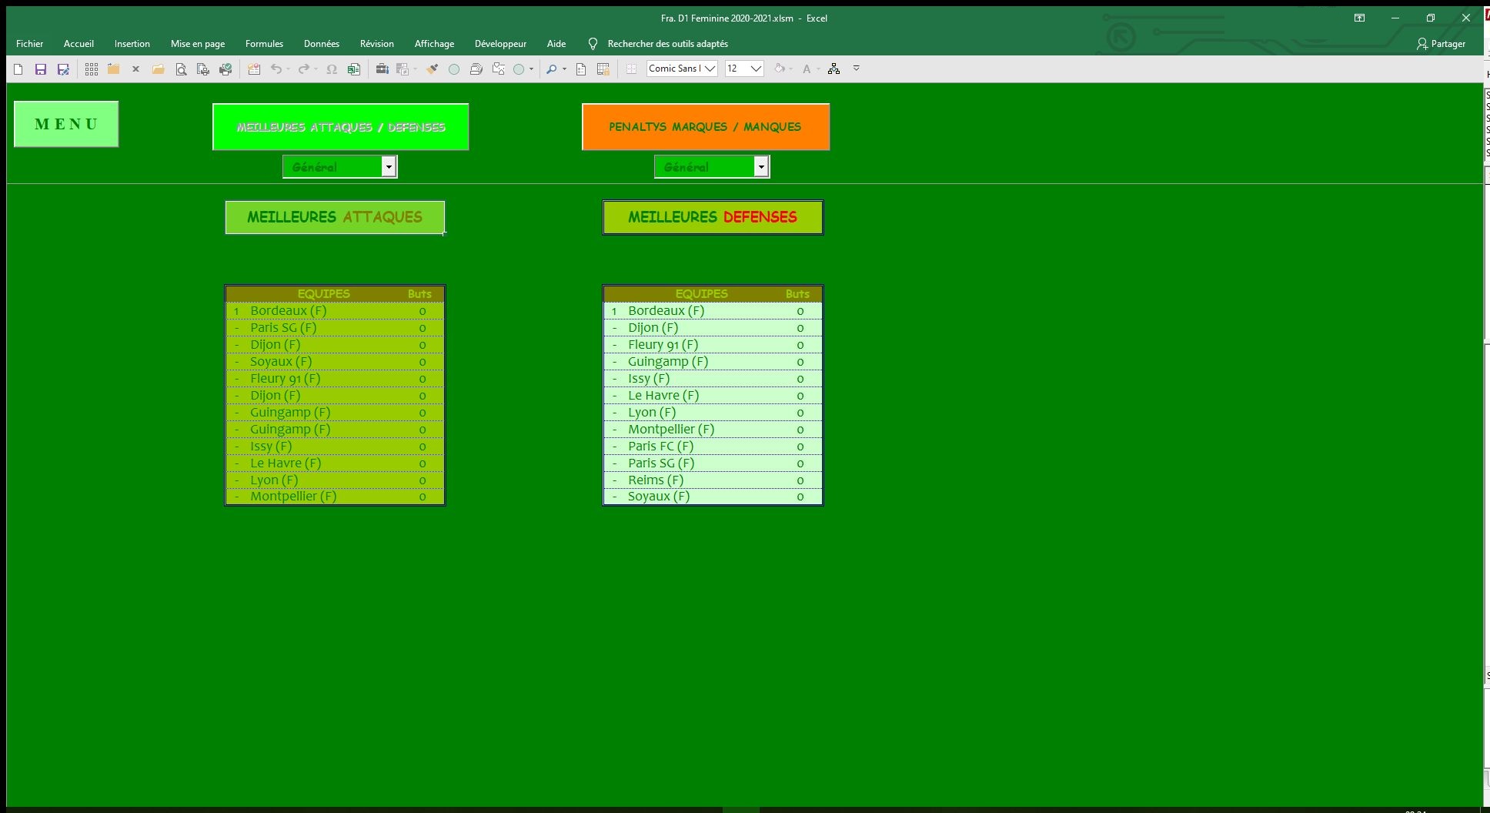Open the font size 12 dropdown
The height and width of the screenshot is (813, 1490).
(756, 69)
